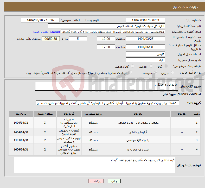Select the جزیی purchase type radio
The image size is (205, 188).
pos(172,72)
